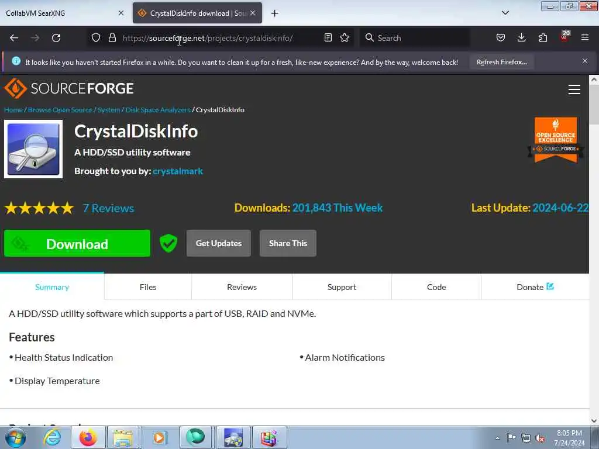The width and height of the screenshot is (599, 449).
Task: Click the info icon in notification bar
Action: 16,61
